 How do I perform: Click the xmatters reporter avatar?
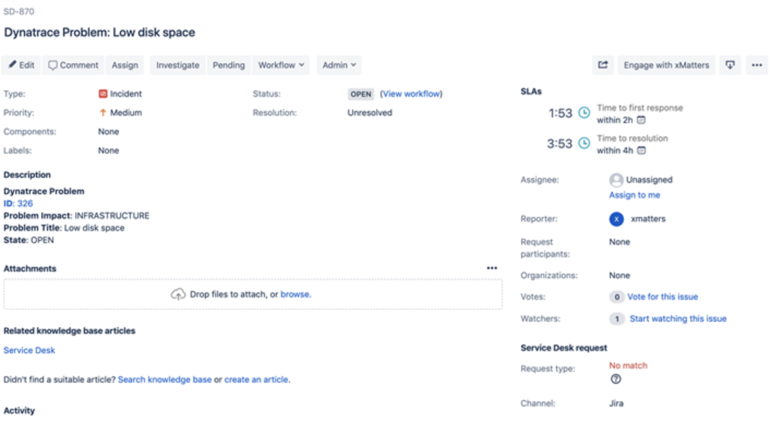(x=616, y=219)
